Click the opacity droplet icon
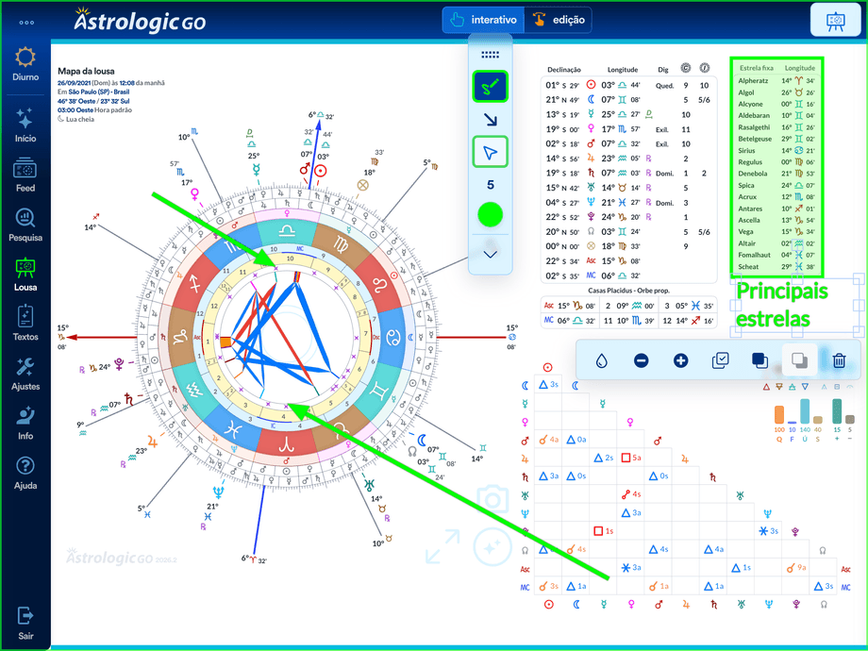 pyautogui.click(x=601, y=361)
